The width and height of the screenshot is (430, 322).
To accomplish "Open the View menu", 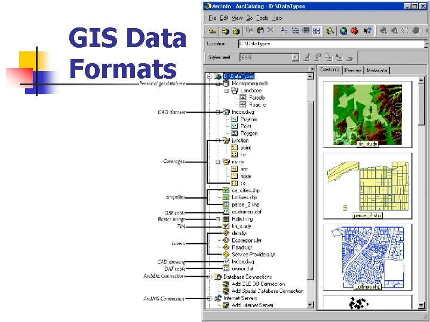I will pyautogui.click(x=237, y=18).
